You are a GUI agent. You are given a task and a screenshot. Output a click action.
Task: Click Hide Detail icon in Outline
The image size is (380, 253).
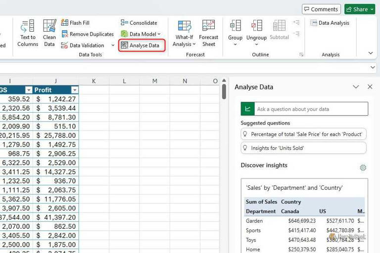296,34
